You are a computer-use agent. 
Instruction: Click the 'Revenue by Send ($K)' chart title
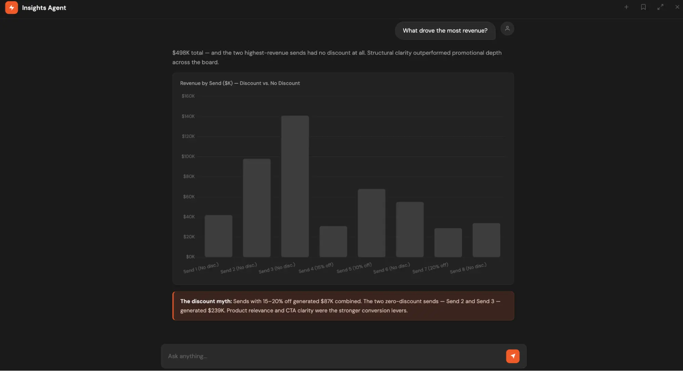(240, 83)
